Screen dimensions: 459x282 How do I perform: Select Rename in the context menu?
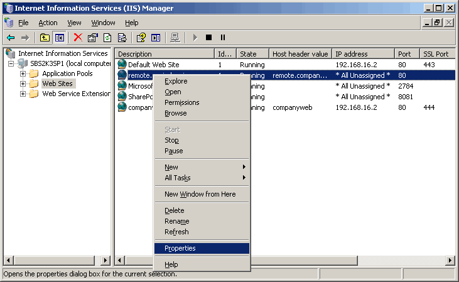(202, 221)
